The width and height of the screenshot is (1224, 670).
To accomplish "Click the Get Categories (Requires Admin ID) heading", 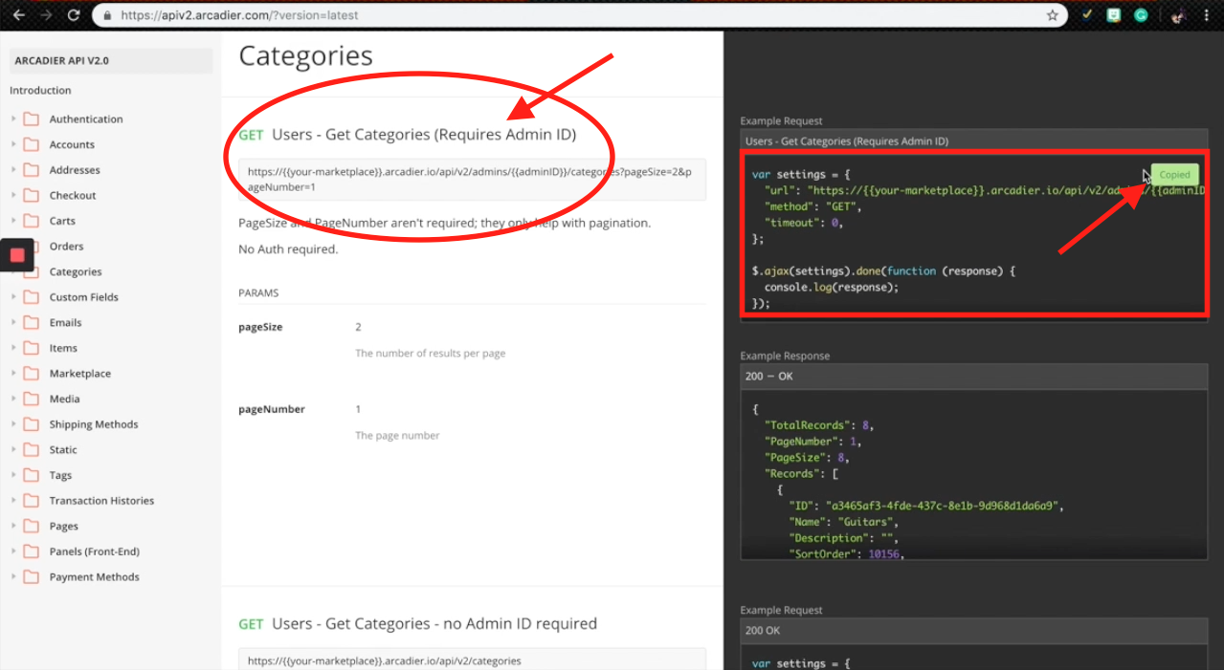I will 424,135.
